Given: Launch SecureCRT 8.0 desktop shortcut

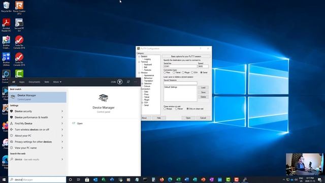Looking at the screenshot, I should pyautogui.click(x=19, y=25).
